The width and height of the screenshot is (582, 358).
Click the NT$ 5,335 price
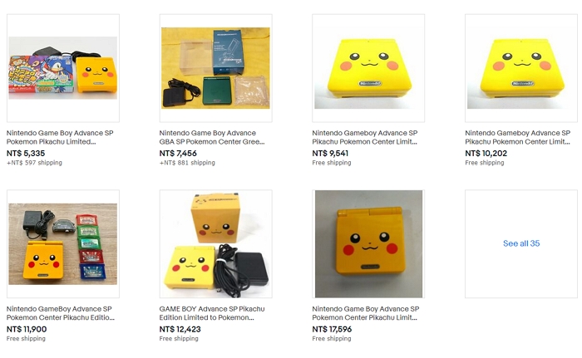click(x=26, y=153)
